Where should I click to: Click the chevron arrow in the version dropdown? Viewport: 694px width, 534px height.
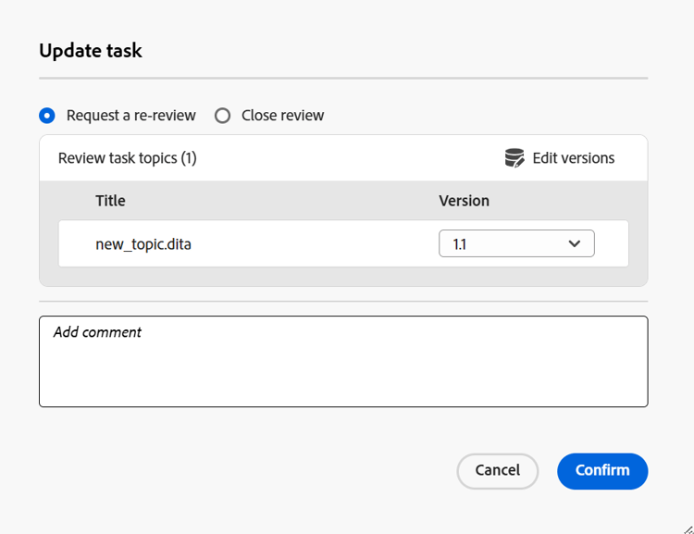click(575, 244)
